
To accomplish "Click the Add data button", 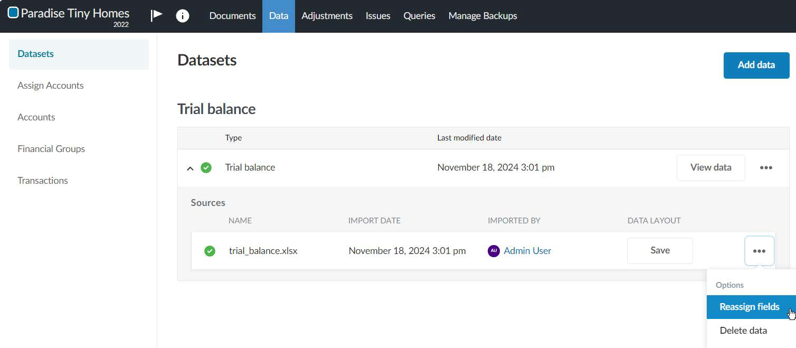I will point(756,65).
